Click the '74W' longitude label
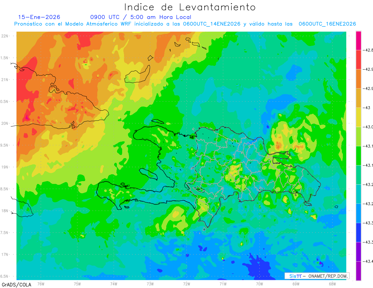The width and height of the screenshot is (373, 288). (x=114, y=283)
